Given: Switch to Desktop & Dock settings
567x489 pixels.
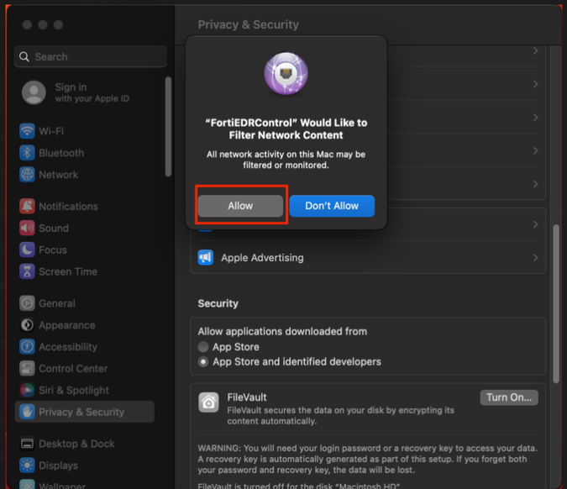Looking at the screenshot, I should [76, 444].
